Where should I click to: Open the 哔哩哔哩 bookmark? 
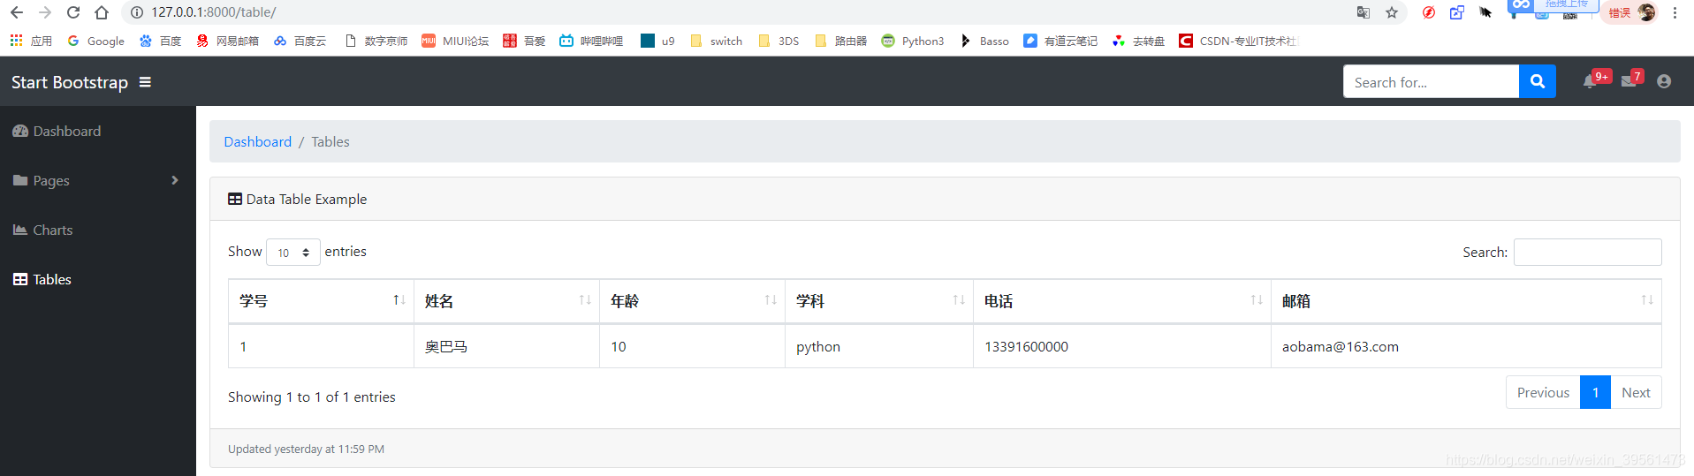tap(591, 41)
